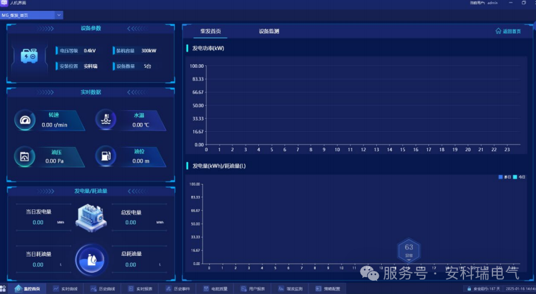
Task: Click the 发电功率(kW) chart title
Action: click(208, 48)
